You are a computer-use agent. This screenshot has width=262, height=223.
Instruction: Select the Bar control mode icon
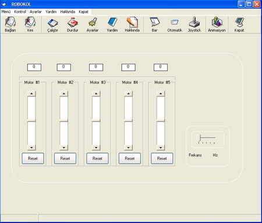pyautogui.click(x=154, y=22)
